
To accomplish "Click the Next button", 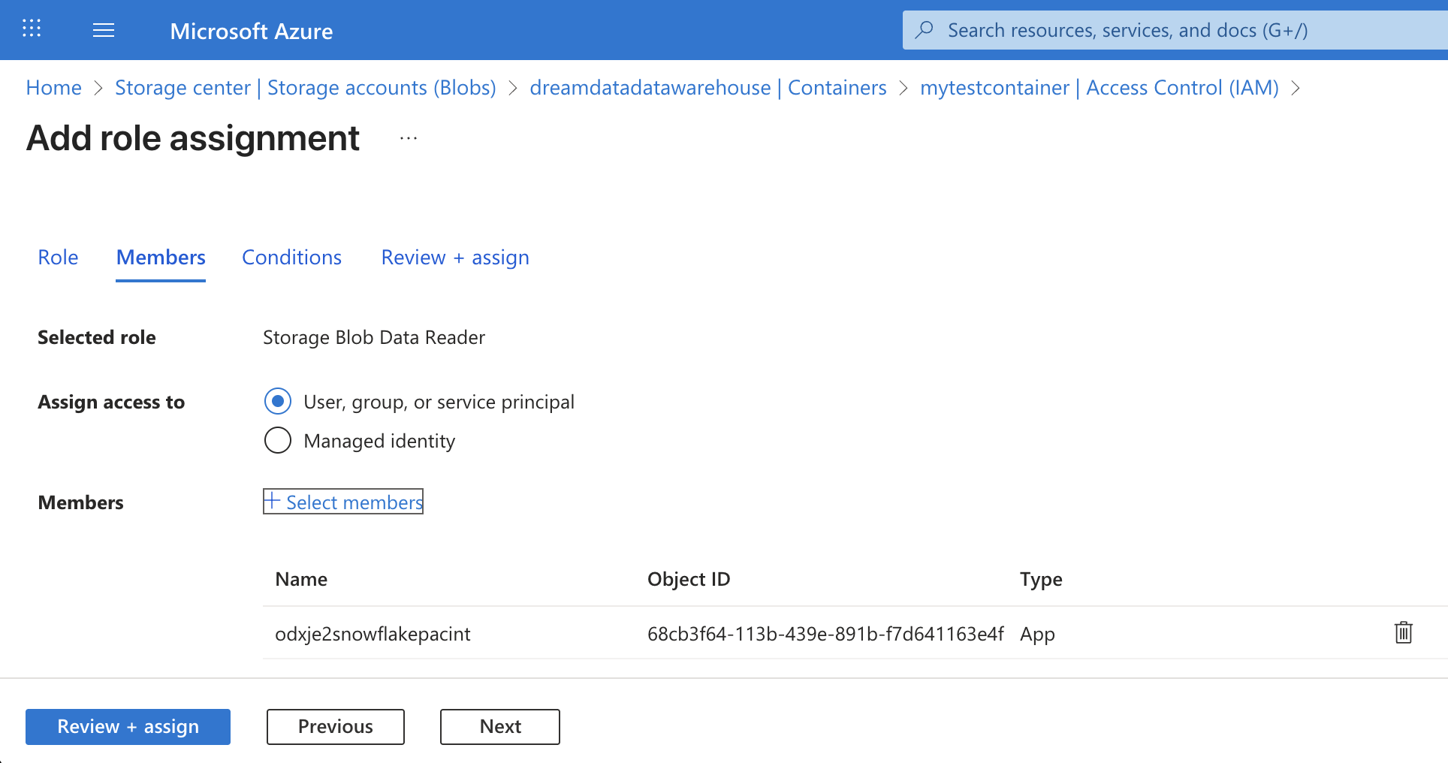I will (500, 726).
